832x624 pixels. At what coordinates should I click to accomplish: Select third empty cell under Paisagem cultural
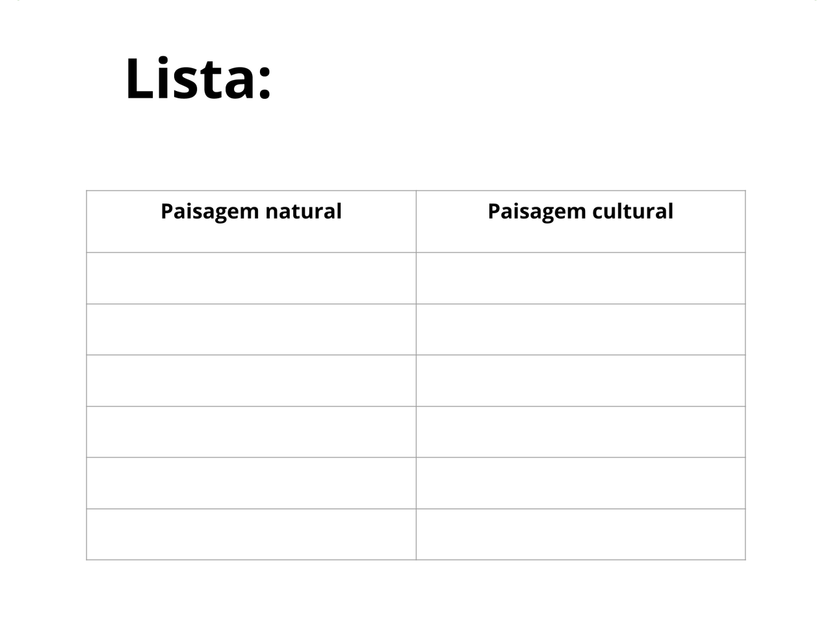pyautogui.click(x=580, y=381)
